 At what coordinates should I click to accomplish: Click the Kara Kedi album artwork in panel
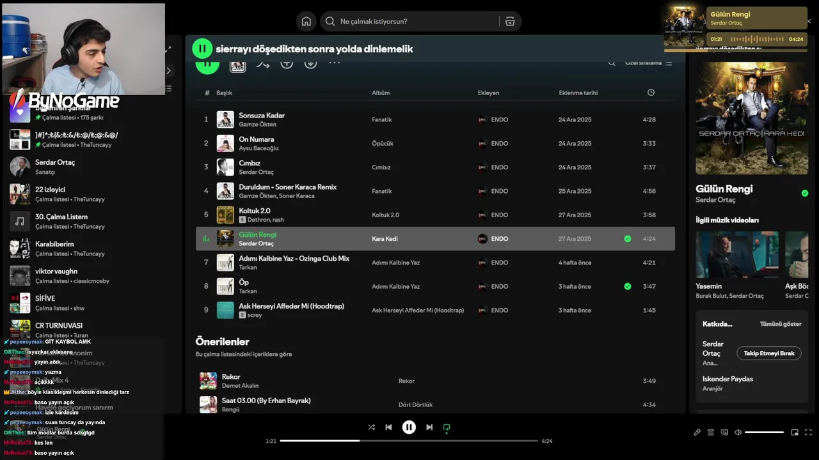click(752, 118)
